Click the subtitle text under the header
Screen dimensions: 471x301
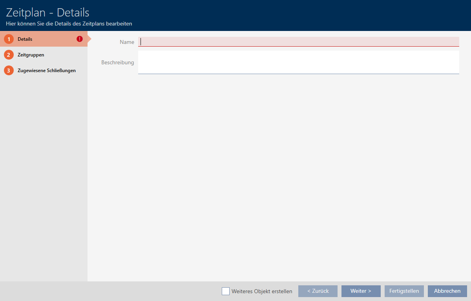click(x=69, y=24)
